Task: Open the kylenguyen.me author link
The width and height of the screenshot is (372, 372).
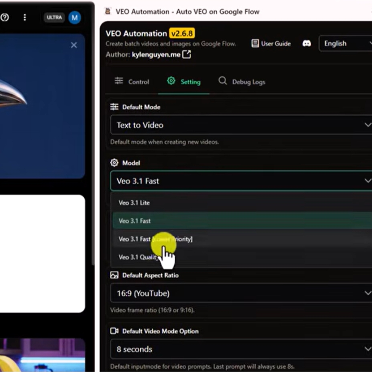Action: point(156,54)
